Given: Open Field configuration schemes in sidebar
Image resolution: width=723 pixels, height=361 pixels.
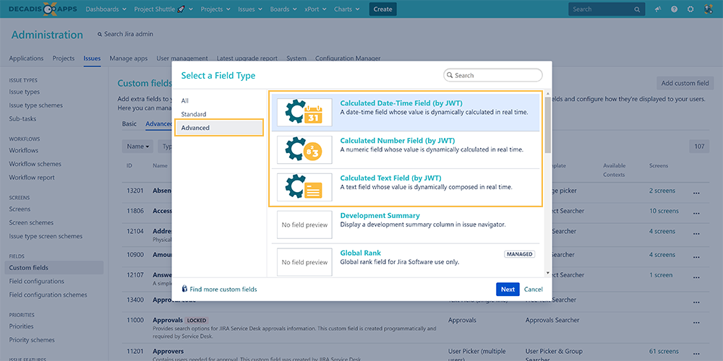Looking at the screenshot, I should [48, 295].
